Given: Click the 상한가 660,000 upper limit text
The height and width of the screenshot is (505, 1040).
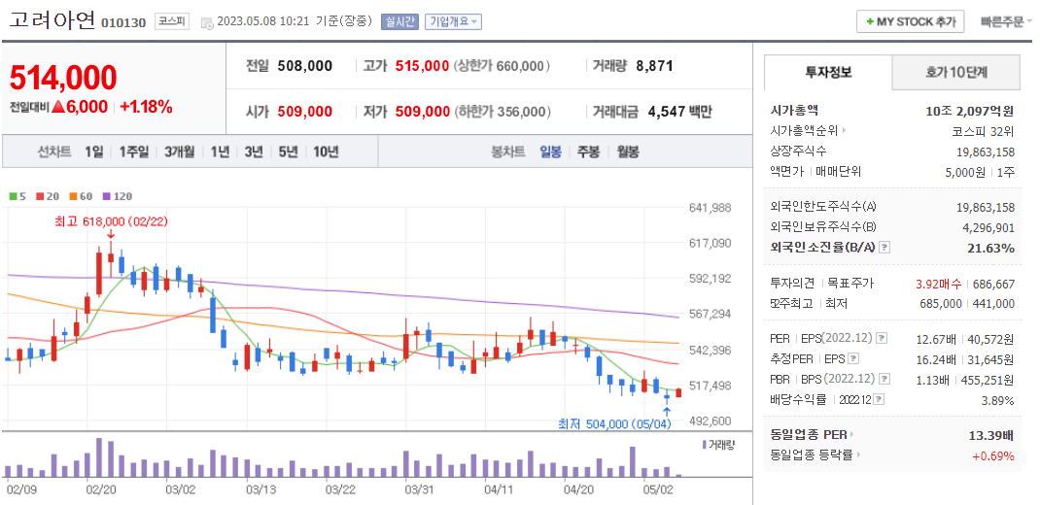Looking at the screenshot, I should tap(503, 66).
